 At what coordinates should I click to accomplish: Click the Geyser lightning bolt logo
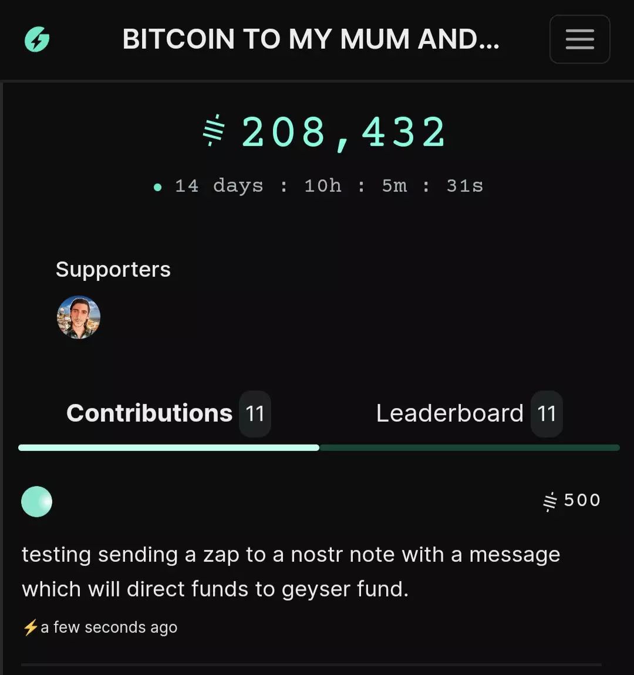(37, 40)
